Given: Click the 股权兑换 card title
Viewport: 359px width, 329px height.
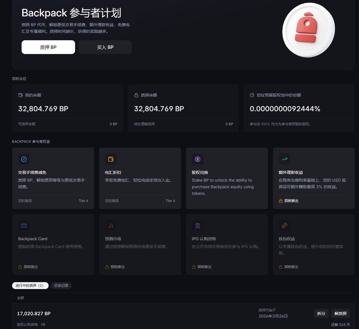Looking at the screenshot, I should click(x=200, y=172).
